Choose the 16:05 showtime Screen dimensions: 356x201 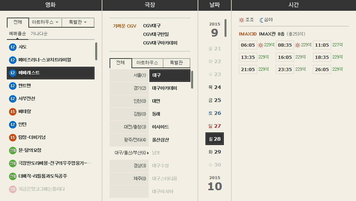tap(285, 57)
